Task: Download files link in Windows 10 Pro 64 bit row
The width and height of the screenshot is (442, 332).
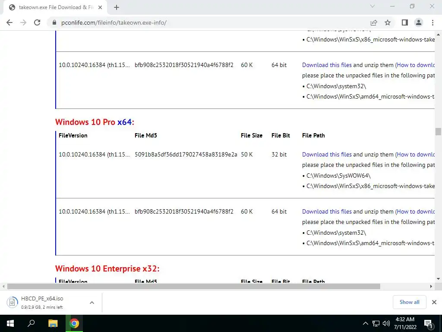Action: (x=327, y=211)
